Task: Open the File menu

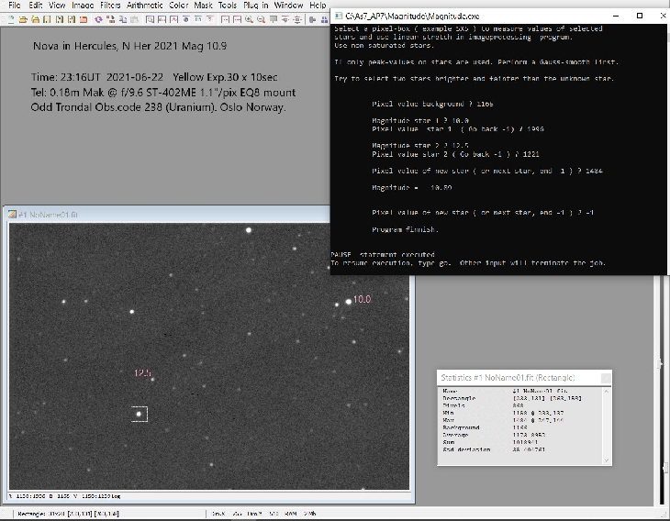Action: coord(14,6)
